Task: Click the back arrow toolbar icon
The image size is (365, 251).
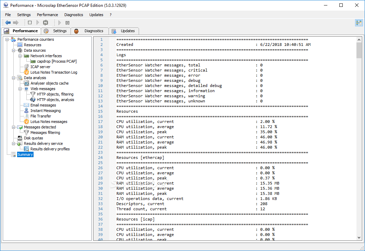Action: (x=8, y=23)
